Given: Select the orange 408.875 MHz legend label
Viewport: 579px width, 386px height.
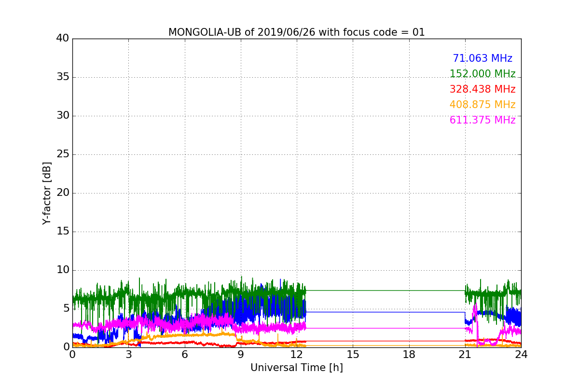Looking at the screenshot, I should 482,105.
